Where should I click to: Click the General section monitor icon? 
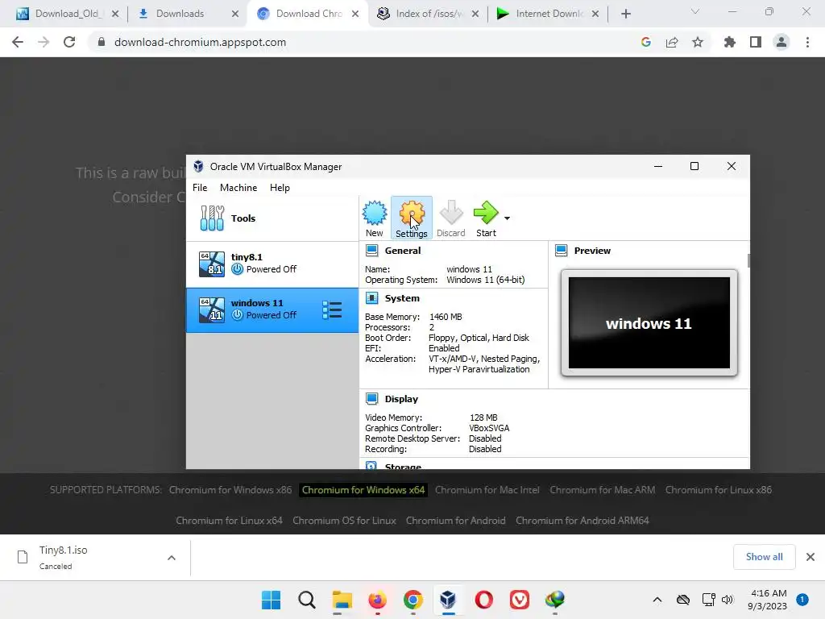pos(372,251)
